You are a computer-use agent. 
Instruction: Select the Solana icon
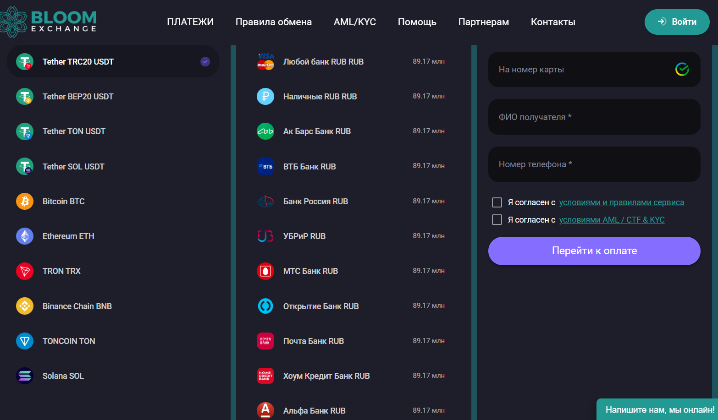click(25, 376)
